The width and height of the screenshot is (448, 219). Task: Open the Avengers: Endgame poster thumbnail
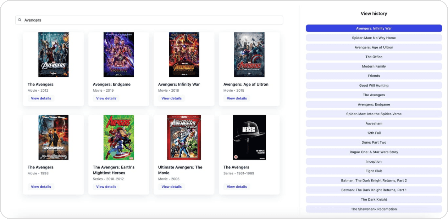[x=118, y=54]
